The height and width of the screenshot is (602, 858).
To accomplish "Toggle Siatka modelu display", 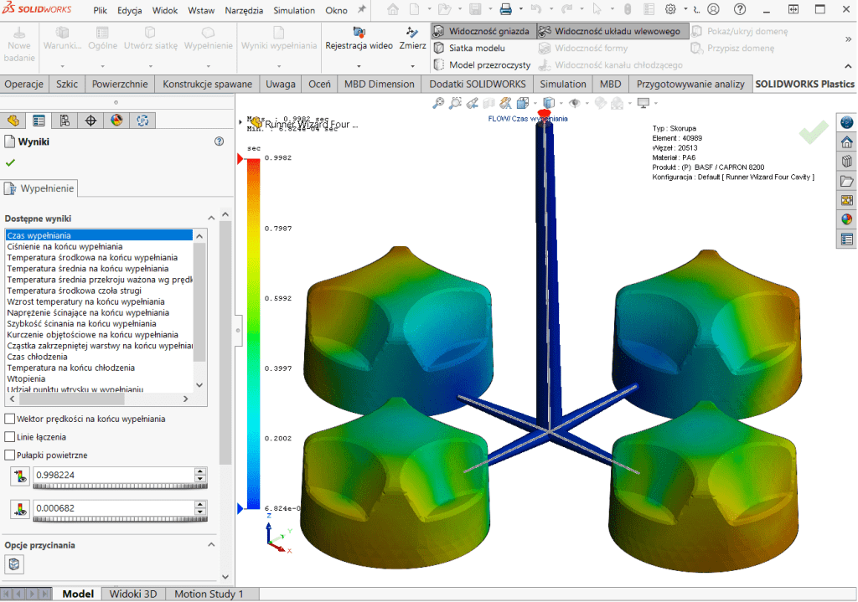I will (x=469, y=48).
